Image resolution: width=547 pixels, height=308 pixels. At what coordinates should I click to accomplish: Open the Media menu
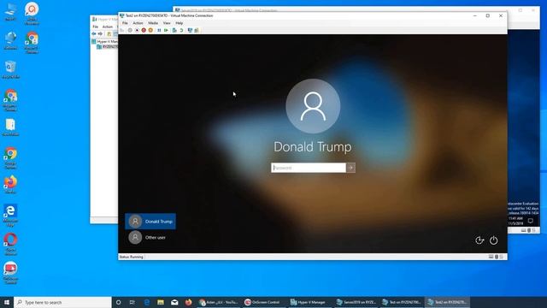(x=153, y=23)
